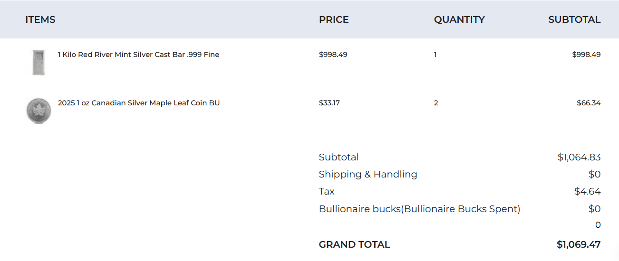Image resolution: width=619 pixels, height=261 pixels.
Task: Click the Subtotal label in summary
Action: pyautogui.click(x=339, y=157)
